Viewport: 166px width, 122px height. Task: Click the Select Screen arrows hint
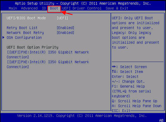pos(129,67)
